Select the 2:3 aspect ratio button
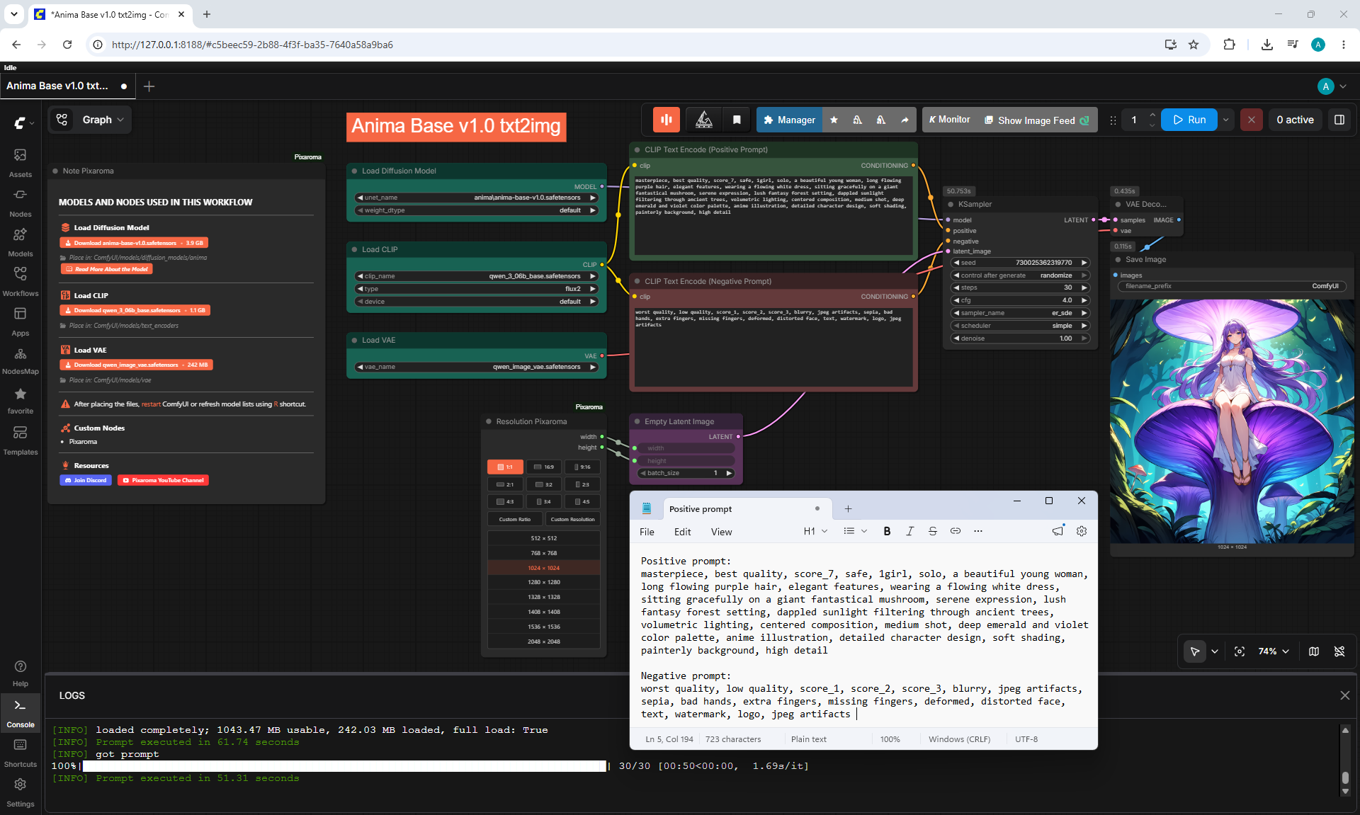The width and height of the screenshot is (1360, 815). pos(582,484)
